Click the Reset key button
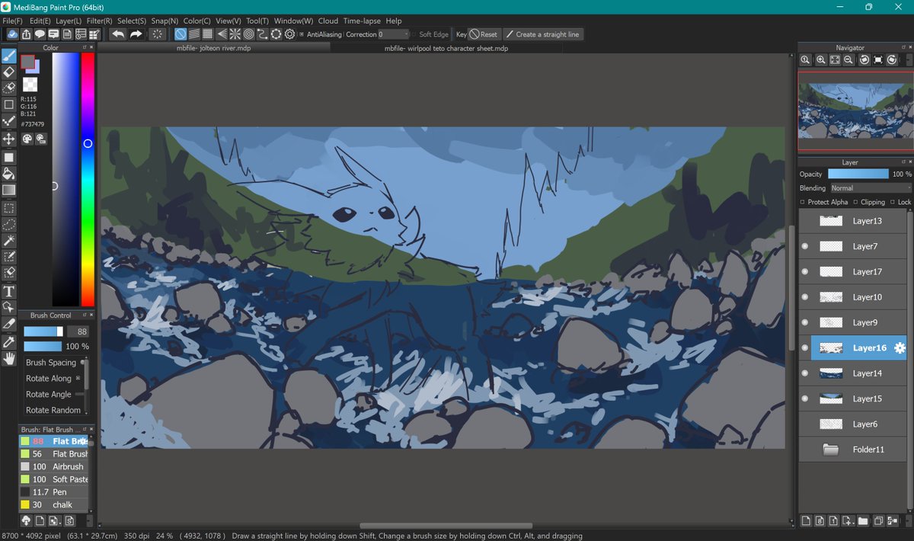Image resolution: width=914 pixels, height=541 pixels. pyautogui.click(x=484, y=34)
